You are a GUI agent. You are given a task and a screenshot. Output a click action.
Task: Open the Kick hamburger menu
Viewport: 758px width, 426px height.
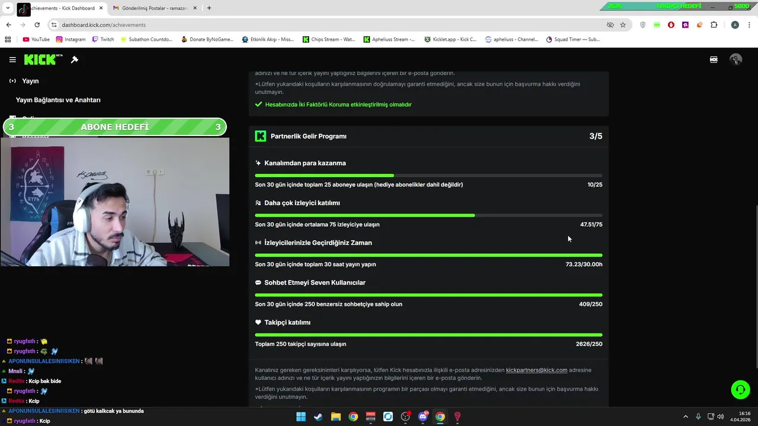(x=12, y=60)
